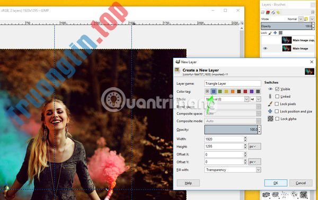Viewport: 318px width, 200px height.
Task: Open the mode group dropdown arrow in dialog
Action: coord(259,99)
